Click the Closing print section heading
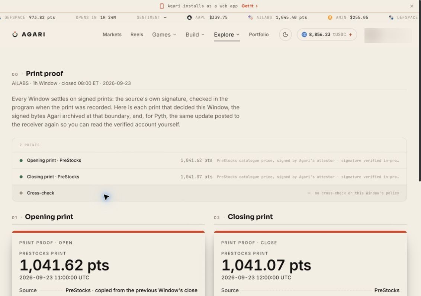 (250, 217)
